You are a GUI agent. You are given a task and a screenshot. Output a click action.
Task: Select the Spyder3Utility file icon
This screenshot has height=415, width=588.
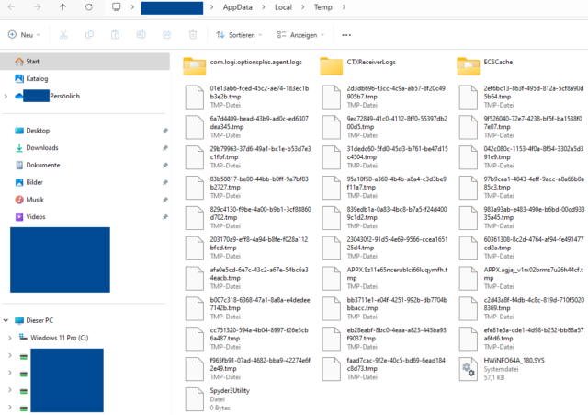coord(194,396)
